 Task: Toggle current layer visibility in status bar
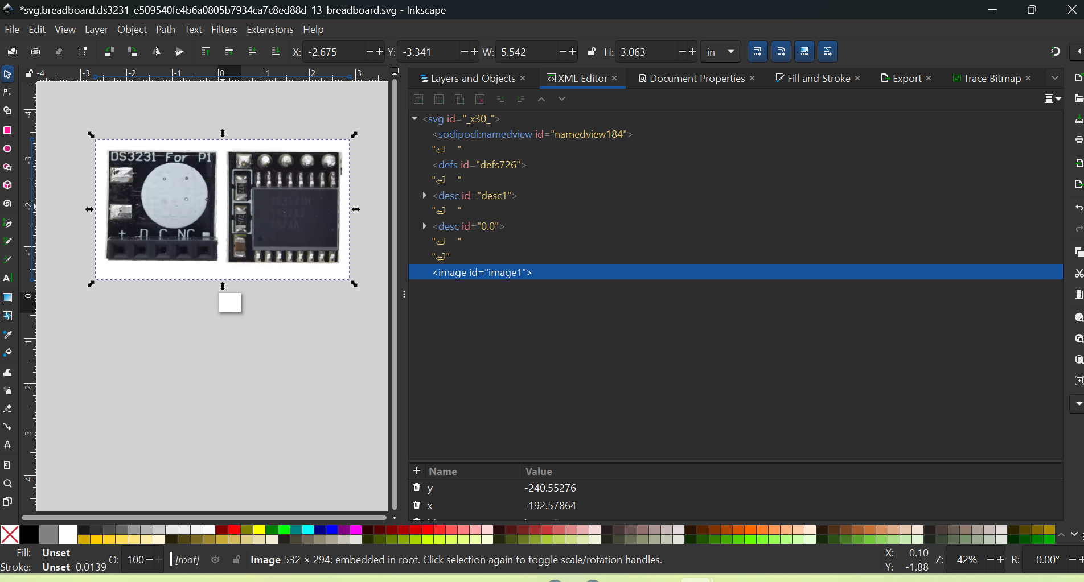215,560
